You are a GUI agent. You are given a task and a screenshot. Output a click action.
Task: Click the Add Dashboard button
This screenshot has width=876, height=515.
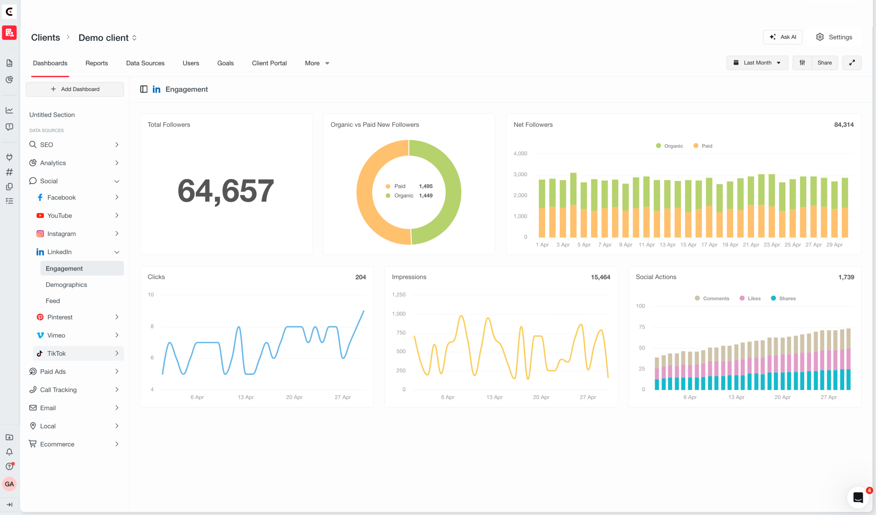(x=75, y=89)
